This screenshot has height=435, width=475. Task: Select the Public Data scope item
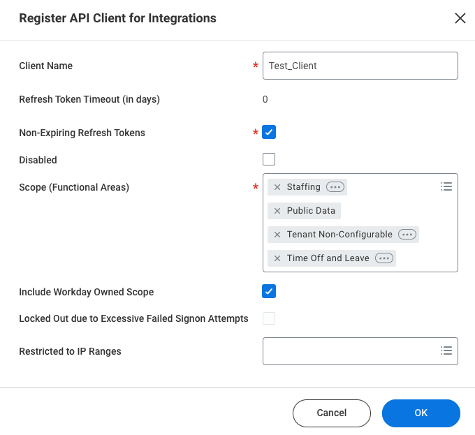coord(311,211)
